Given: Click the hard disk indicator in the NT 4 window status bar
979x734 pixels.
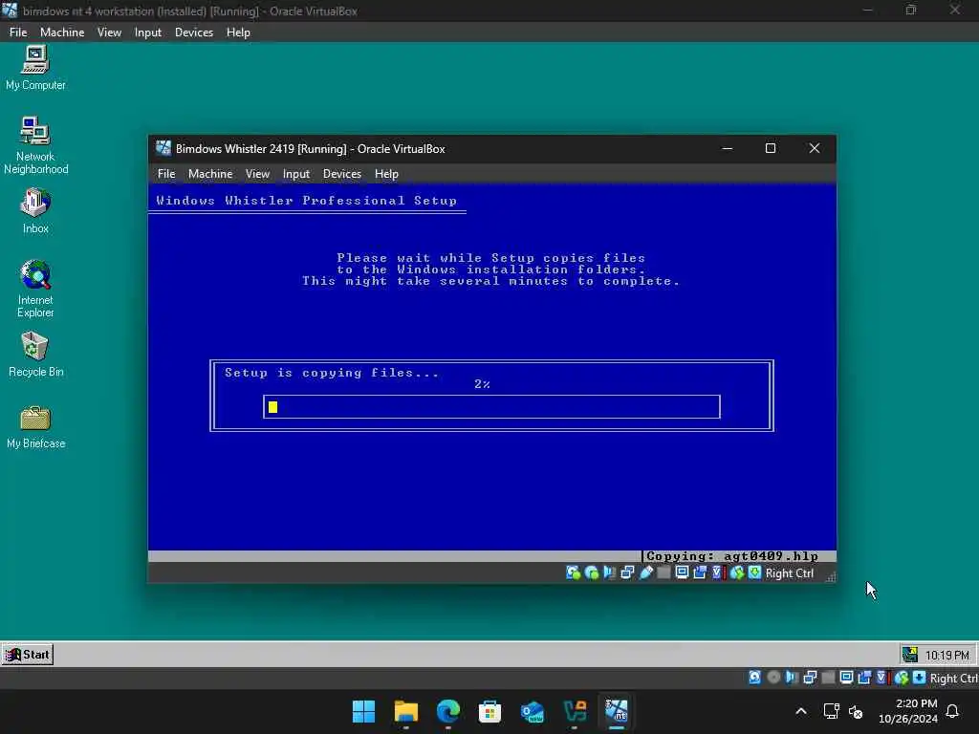Looking at the screenshot, I should [755, 678].
